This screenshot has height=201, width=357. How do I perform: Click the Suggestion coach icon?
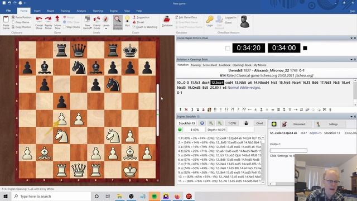tap(134, 17)
